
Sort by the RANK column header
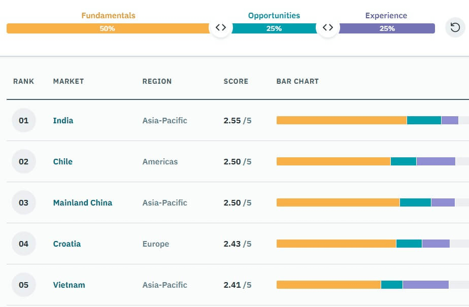click(24, 81)
